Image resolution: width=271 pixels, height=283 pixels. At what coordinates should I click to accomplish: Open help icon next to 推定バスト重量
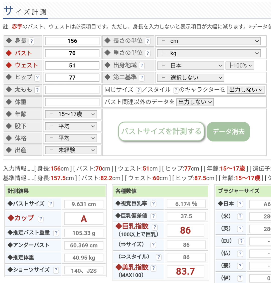(x=56, y=233)
